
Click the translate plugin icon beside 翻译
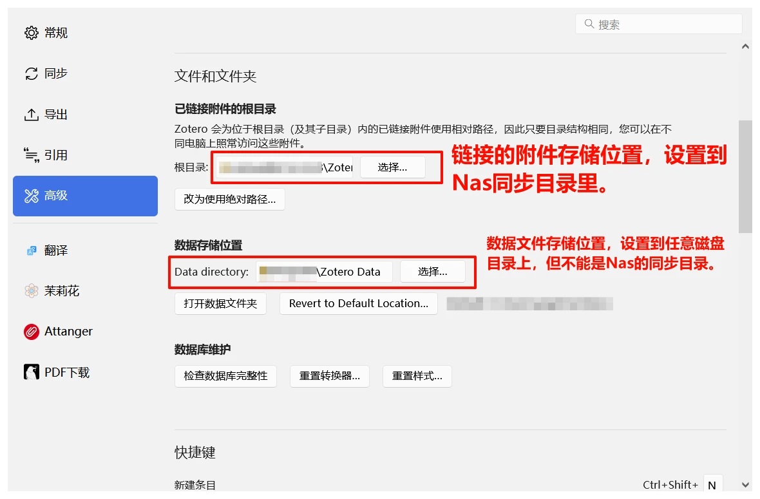(x=32, y=250)
